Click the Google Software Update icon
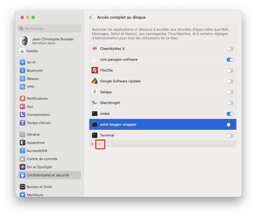The image size is (257, 217). point(95,81)
